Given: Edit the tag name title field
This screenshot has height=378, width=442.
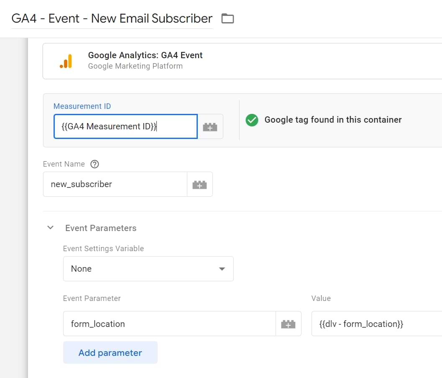Looking at the screenshot, I should (x=112, y=19).
